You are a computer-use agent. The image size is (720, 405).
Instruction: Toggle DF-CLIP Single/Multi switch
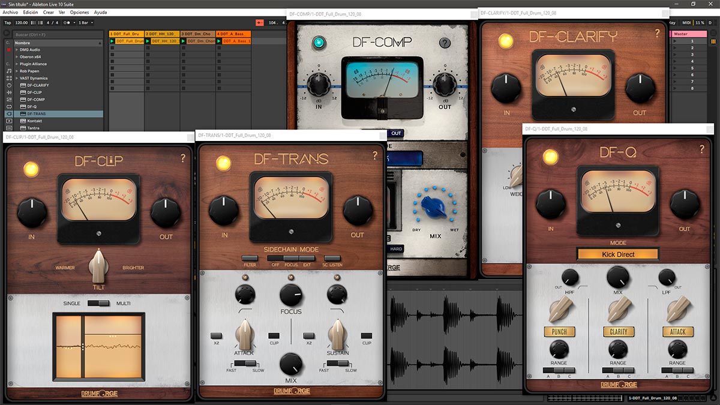click(98, 304)
